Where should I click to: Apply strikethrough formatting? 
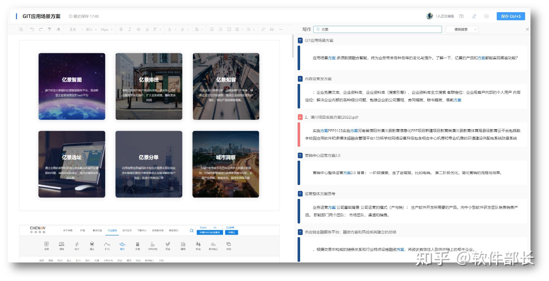(138, 29)
